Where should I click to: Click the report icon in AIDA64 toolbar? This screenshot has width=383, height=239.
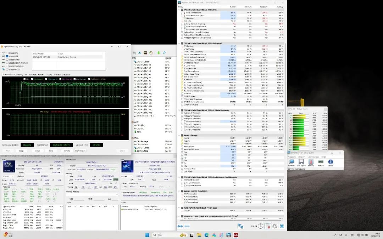click(134, 53)
